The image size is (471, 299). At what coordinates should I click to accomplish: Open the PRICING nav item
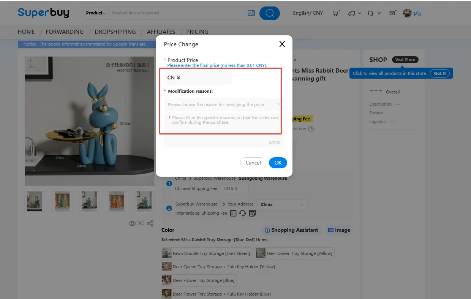click(x=197, y=32)
